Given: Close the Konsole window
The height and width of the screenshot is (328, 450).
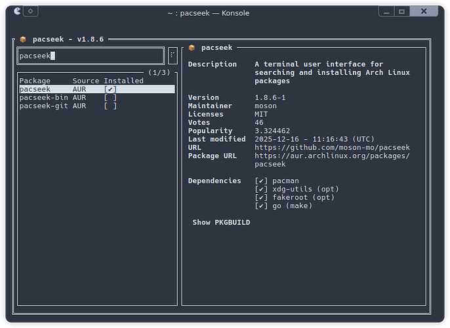Looking at the screenshot, I should (x=424, y=11).
